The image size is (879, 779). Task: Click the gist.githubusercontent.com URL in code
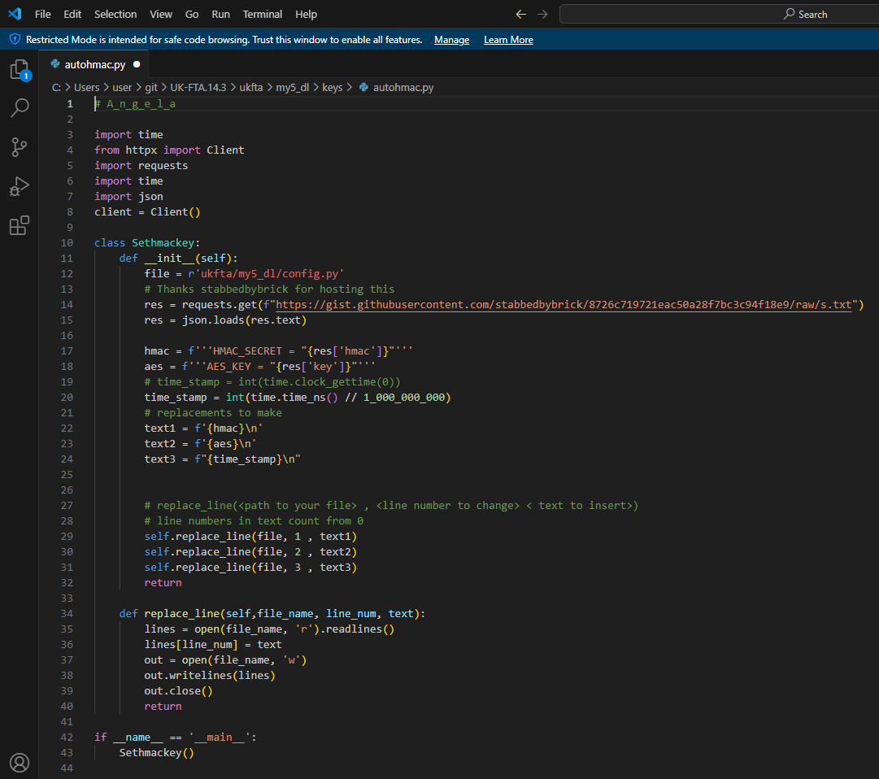tap(564, 305)
